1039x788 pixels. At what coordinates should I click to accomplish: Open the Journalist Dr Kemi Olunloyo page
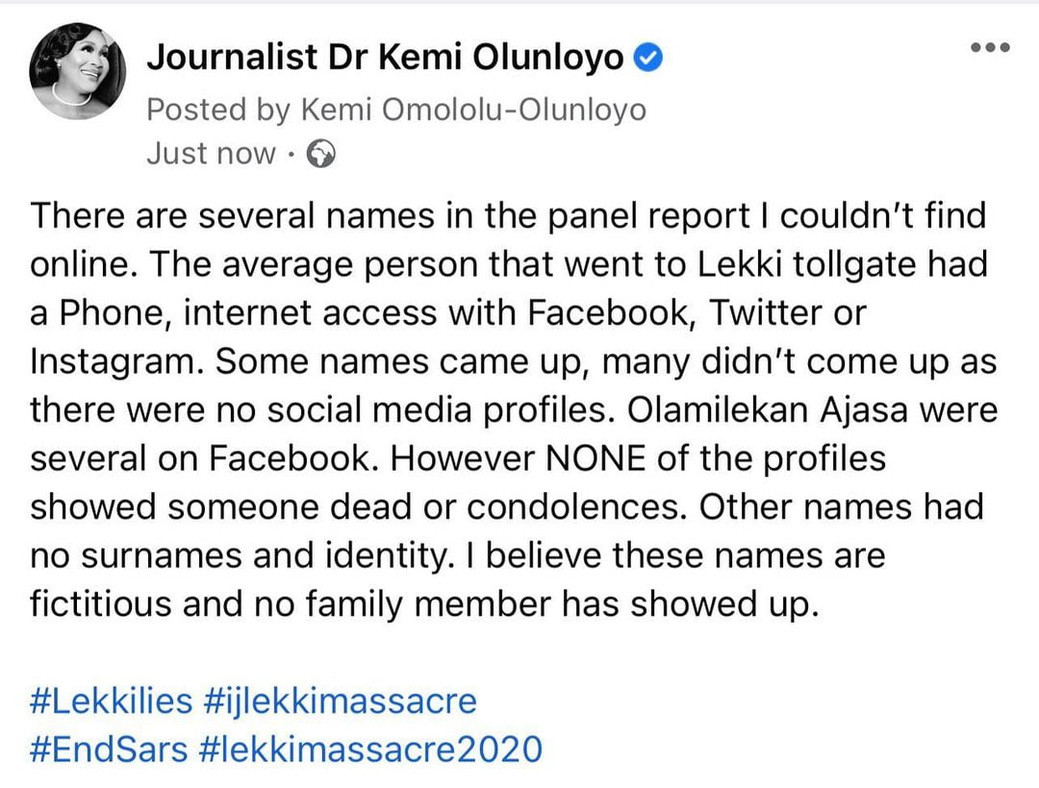385,58
